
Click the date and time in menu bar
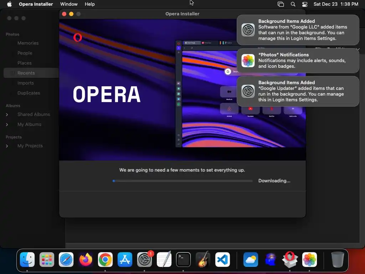(336, 4)
